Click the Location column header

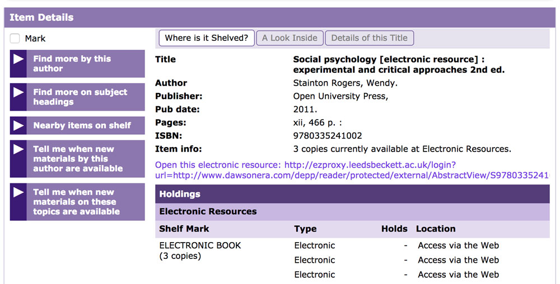(435, 229)
